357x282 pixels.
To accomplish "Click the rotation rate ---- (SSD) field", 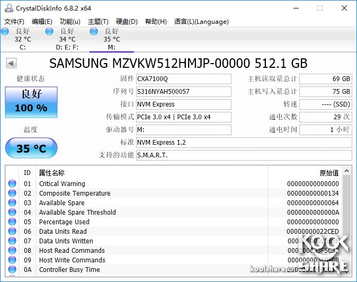I will [x=326, y=104].
